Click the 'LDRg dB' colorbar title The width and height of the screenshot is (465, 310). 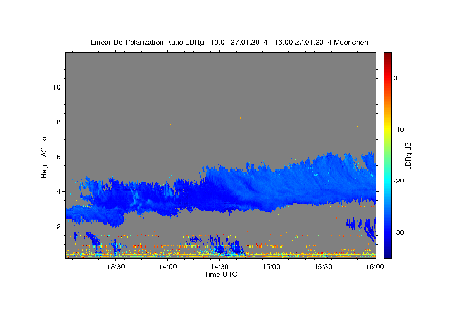(408, 156)
